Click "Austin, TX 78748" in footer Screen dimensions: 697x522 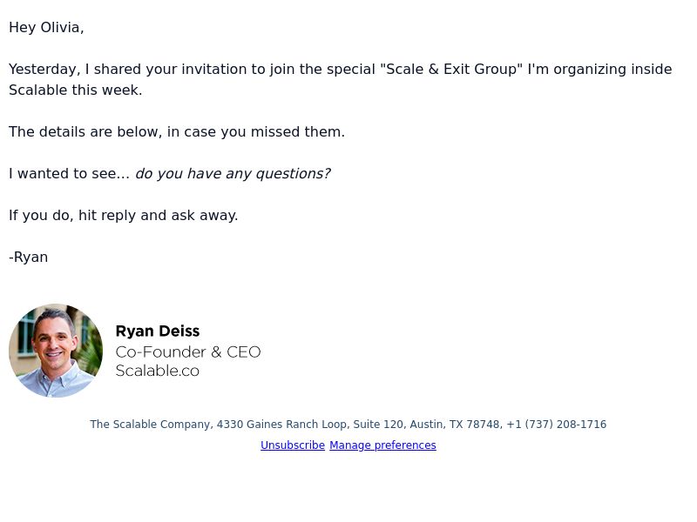tap(454, 425)
